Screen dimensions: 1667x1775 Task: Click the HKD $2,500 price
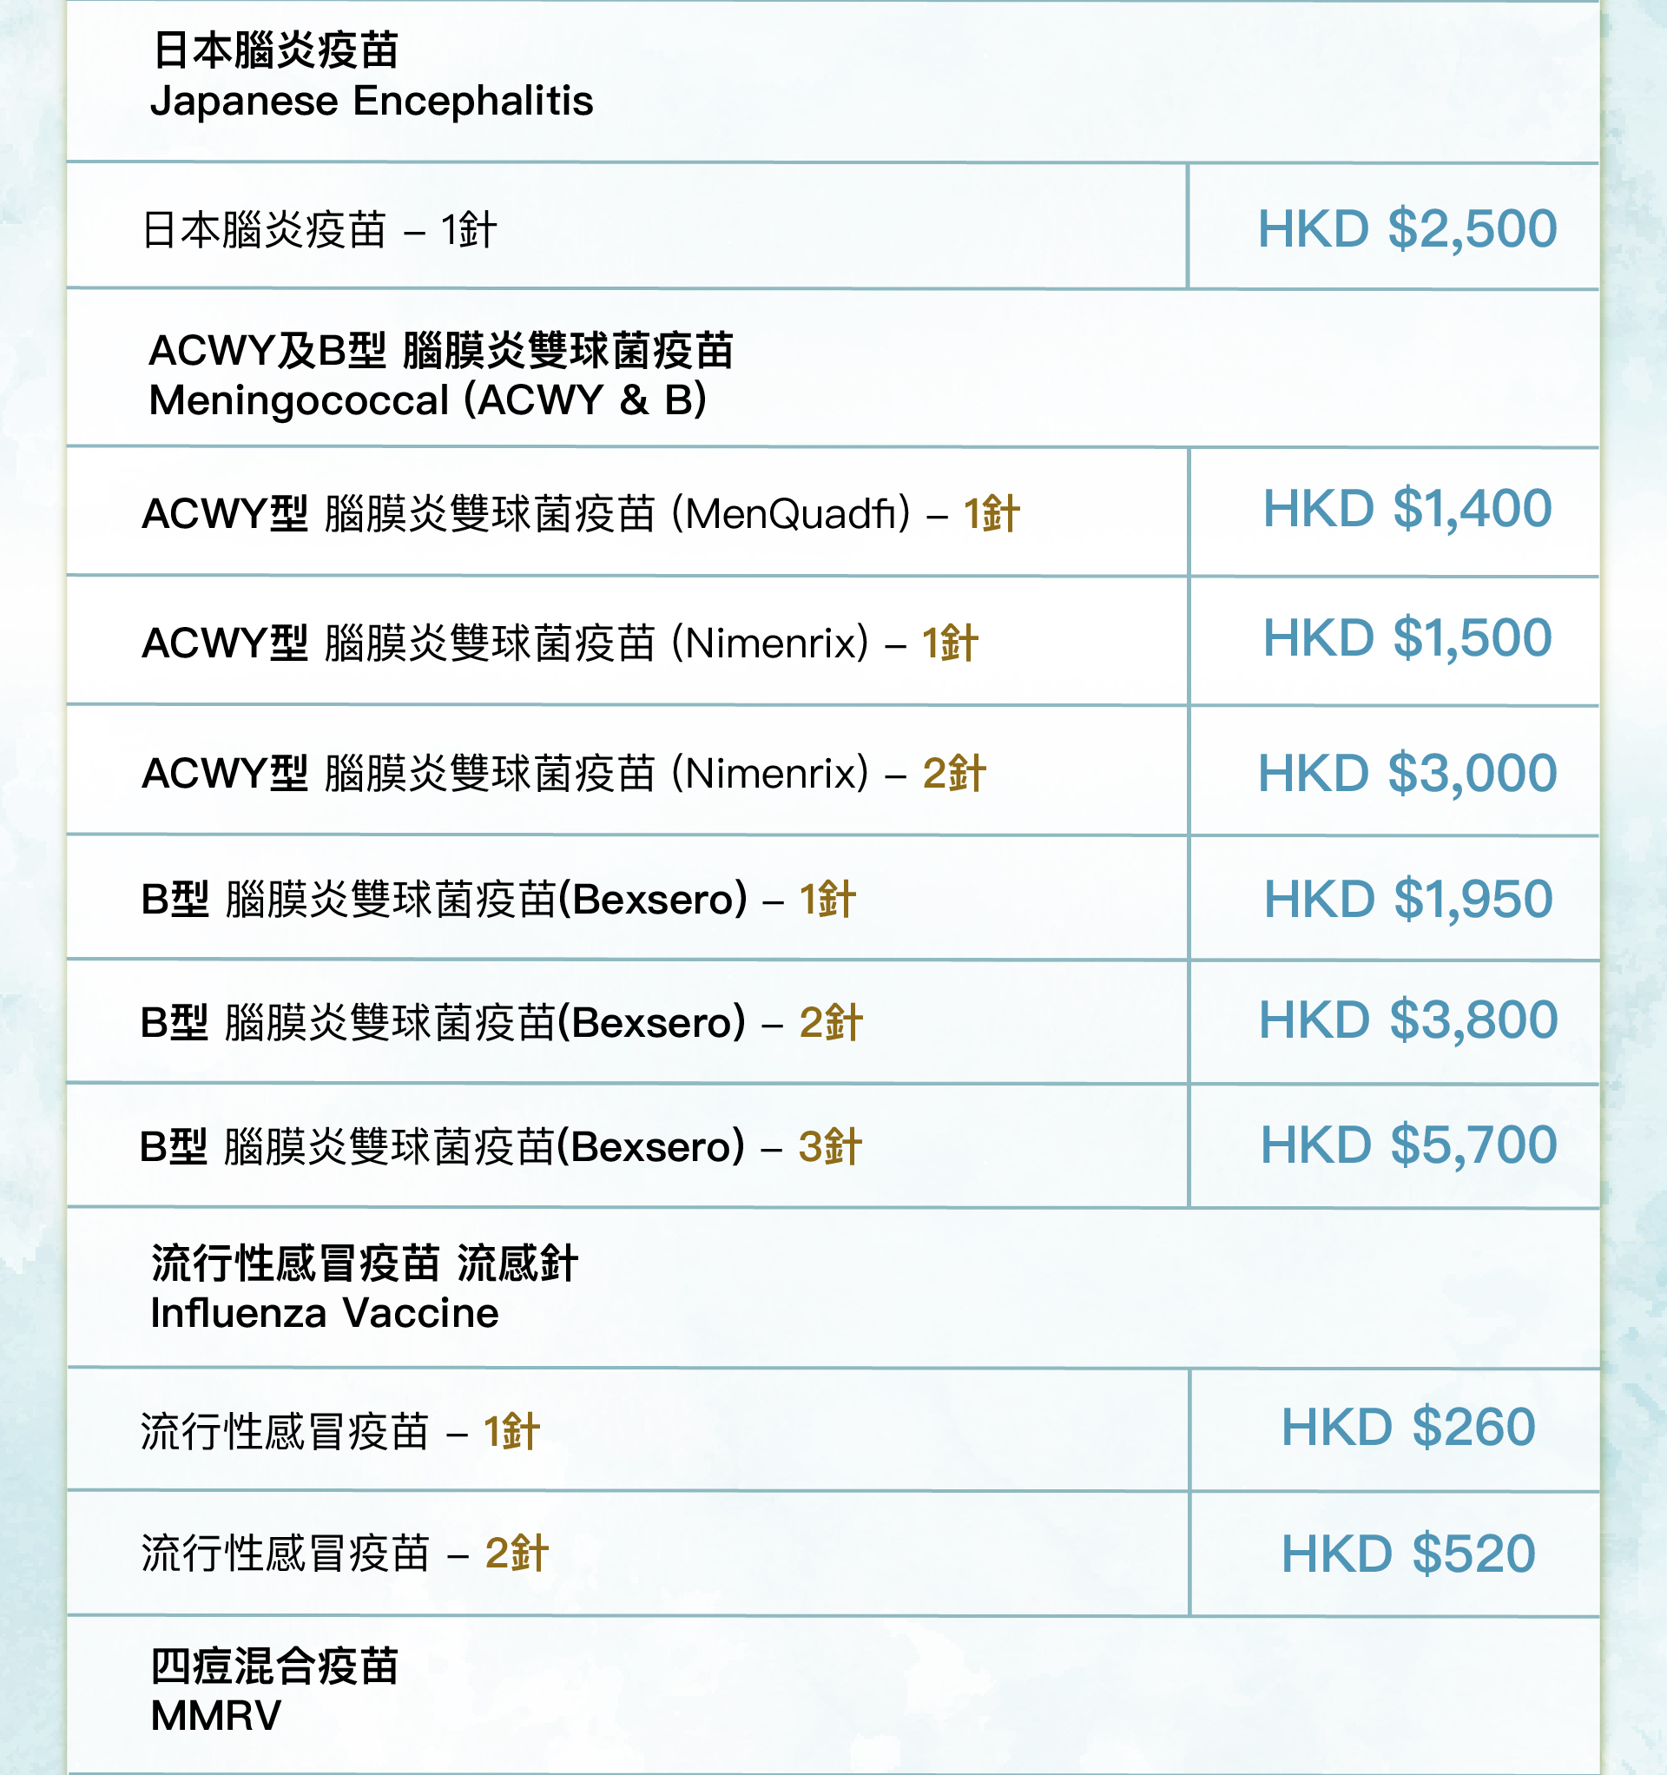[x=1407, y=228]
